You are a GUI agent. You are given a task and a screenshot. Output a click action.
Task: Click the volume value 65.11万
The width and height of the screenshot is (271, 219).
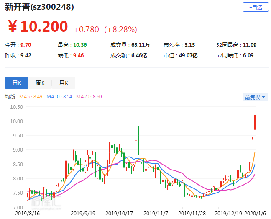click(x=141, y=45)
